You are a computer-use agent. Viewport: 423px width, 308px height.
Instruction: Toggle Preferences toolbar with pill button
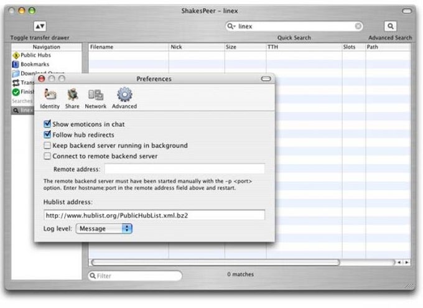click(266, 79)
